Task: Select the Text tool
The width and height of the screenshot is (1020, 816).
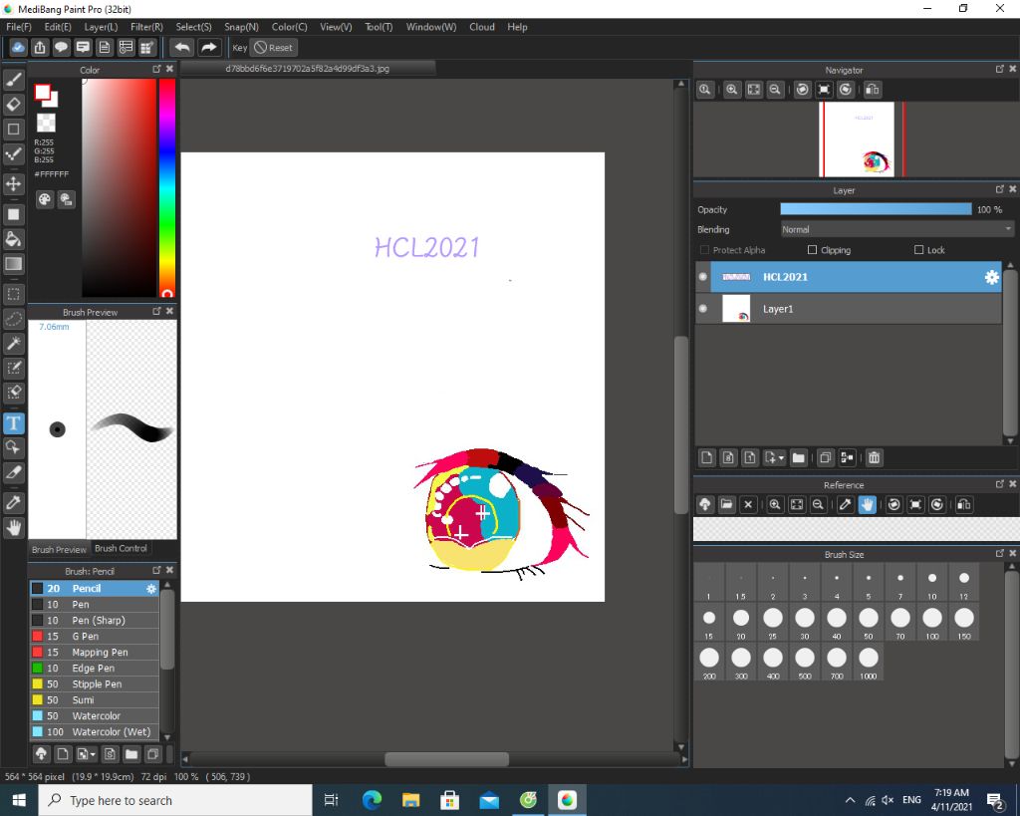Action: coord(14,423)
